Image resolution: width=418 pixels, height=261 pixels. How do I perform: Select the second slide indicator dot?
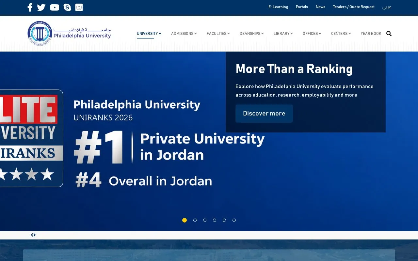coord(195,220)
